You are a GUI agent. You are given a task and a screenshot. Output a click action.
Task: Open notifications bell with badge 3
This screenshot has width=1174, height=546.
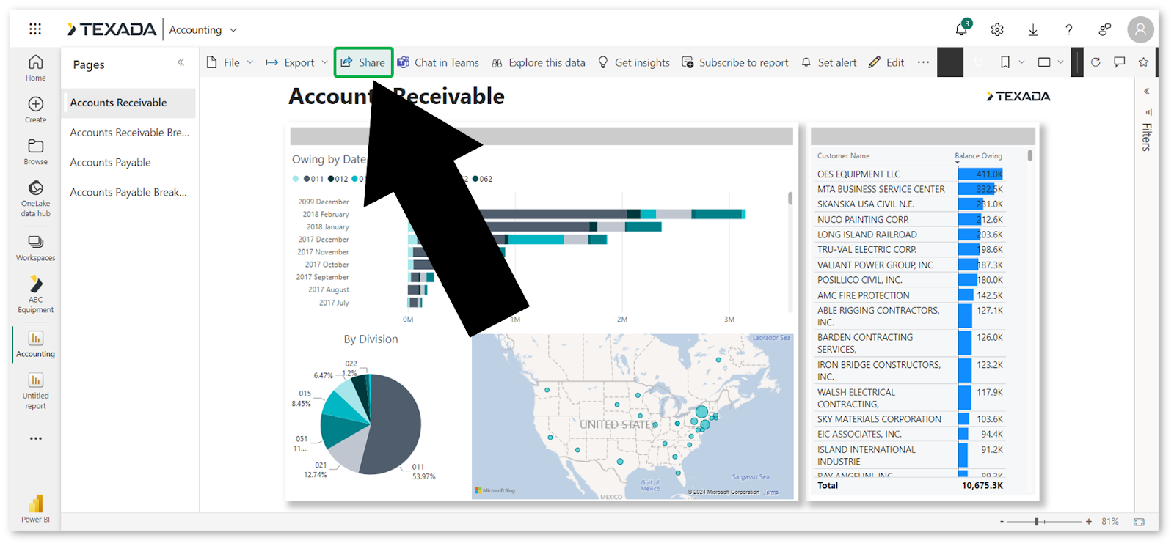(x=962, y=29)
